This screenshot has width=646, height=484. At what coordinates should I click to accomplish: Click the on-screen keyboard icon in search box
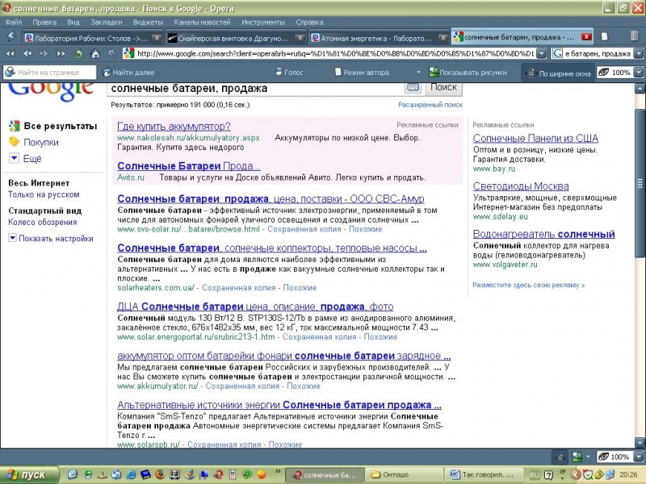coord(413,87)
